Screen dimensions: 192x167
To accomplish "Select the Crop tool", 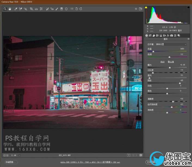I will (x=32, y=9).
